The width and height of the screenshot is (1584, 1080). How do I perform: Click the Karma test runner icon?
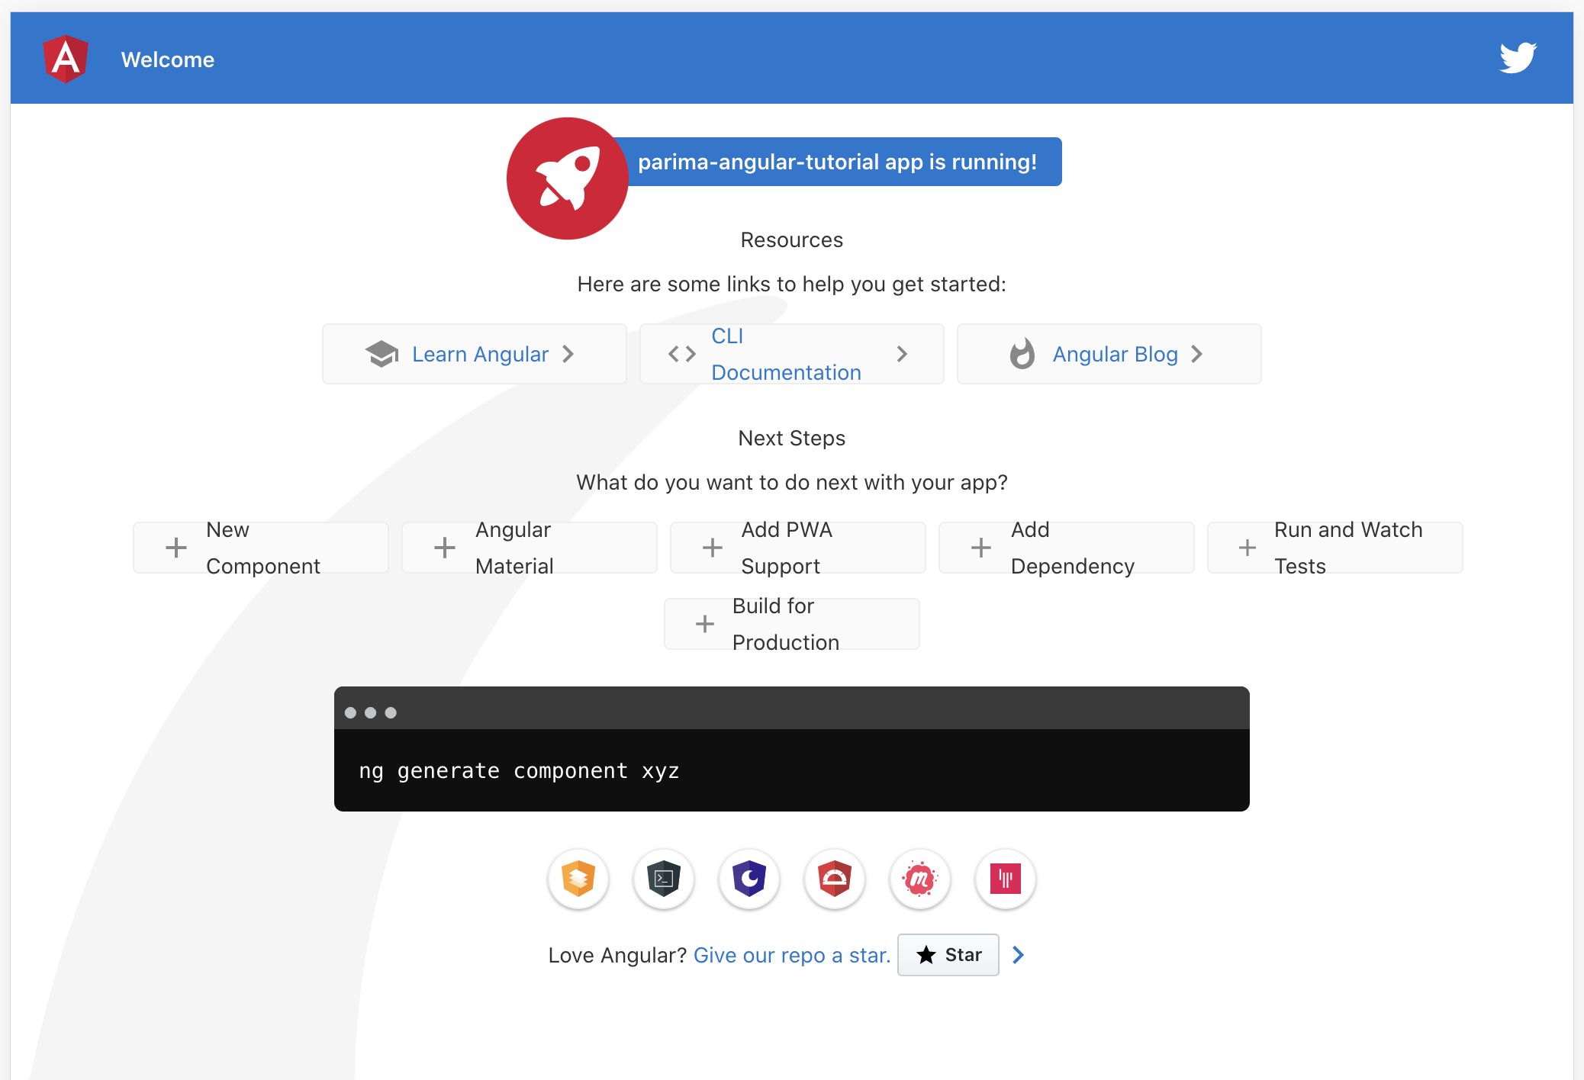click(x=1005, y=879)
